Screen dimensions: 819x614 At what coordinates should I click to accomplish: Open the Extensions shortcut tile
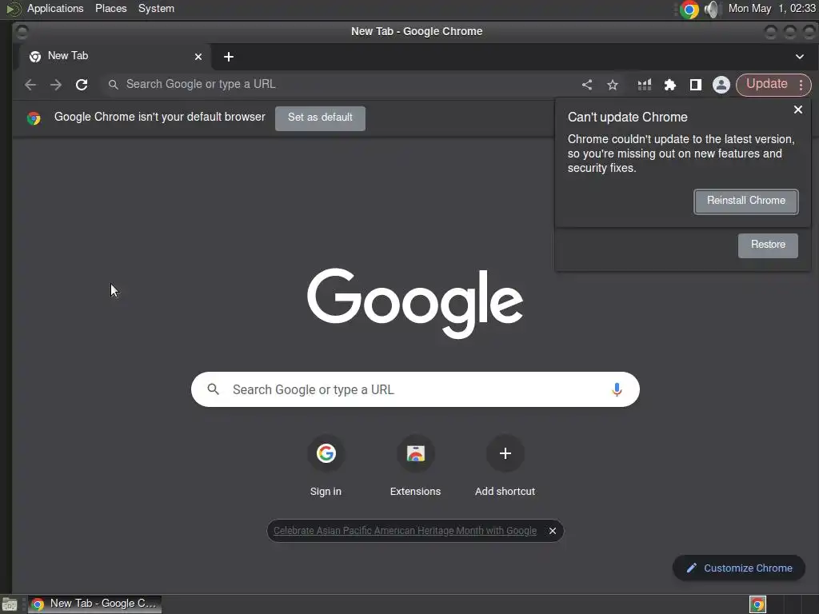tap(415, 466)
